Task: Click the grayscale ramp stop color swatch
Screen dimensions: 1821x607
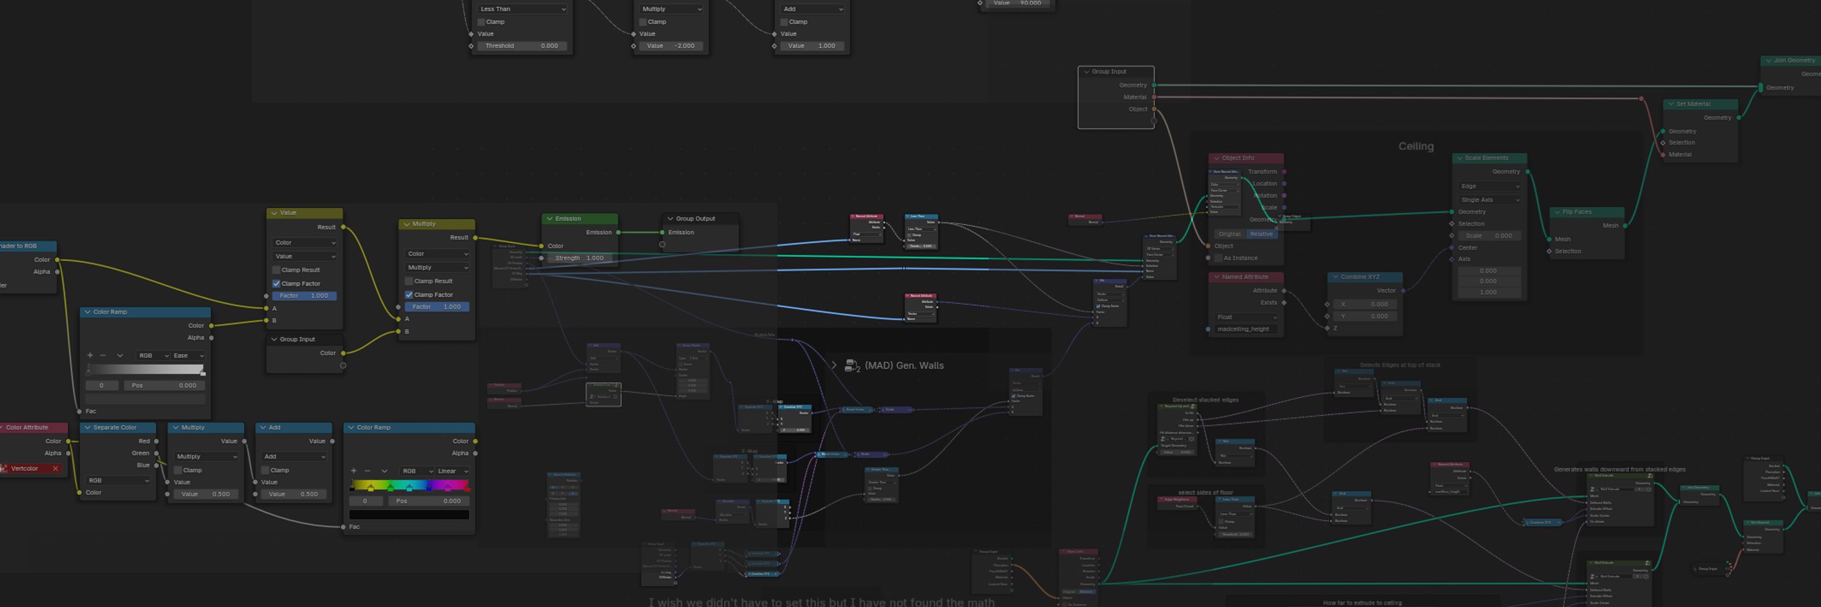Action: [146, 399]
